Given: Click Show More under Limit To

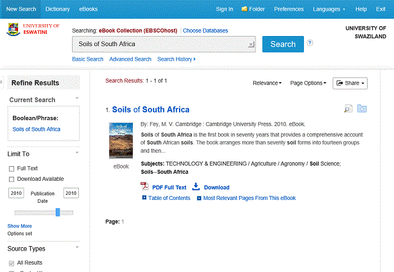Looking at the screenshot, I should pos(20,226).
